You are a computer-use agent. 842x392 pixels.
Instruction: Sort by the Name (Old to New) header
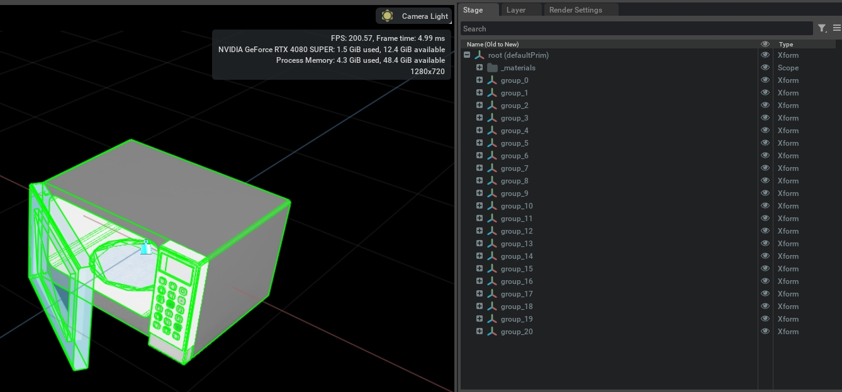click(493, 45)
